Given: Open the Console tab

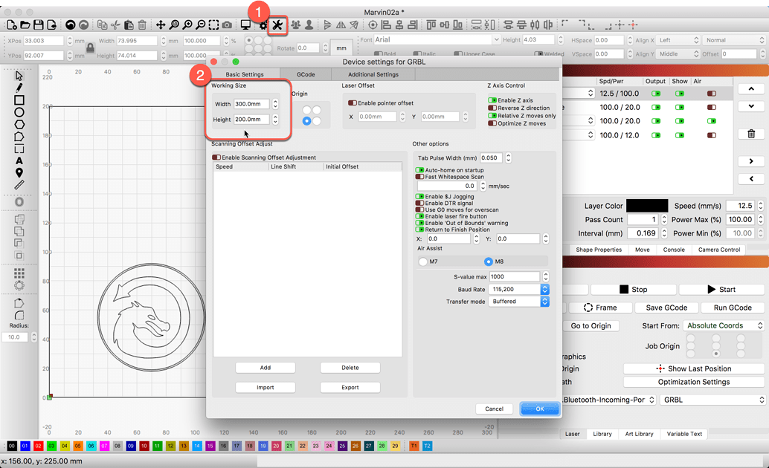Looking at the screenshot, I should [x=674, y=250].
